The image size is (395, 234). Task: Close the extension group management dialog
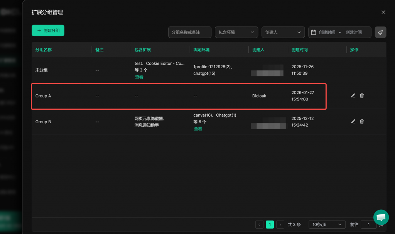[x=383, y=12]
